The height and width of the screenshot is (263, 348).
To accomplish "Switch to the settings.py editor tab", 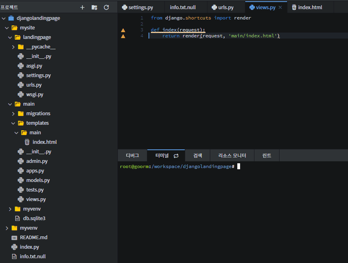I will [141, 7].
